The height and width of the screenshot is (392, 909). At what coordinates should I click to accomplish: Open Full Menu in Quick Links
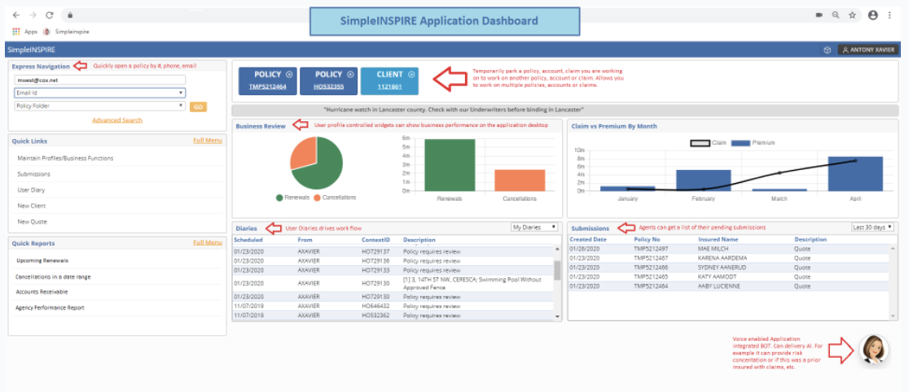click(x=208, y=141)
